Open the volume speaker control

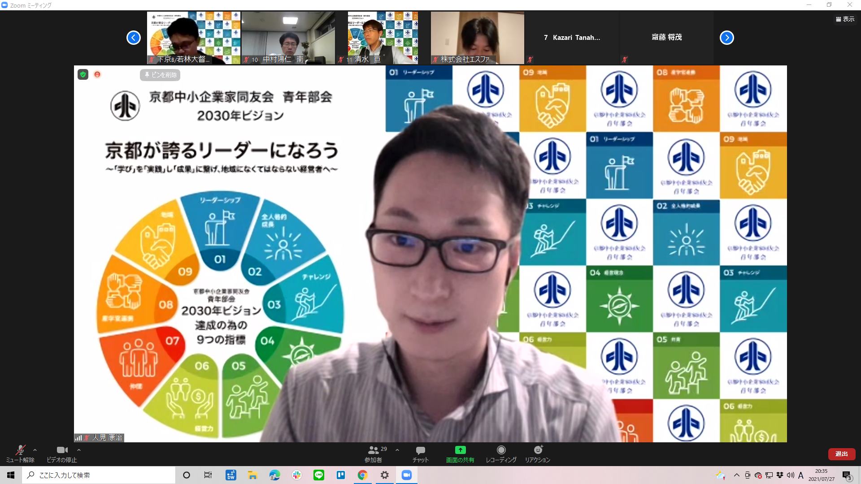(x=790, y=475)
